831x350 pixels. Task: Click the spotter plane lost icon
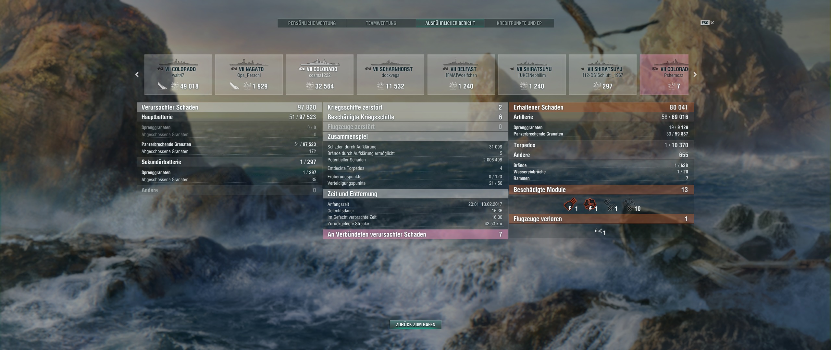tap(599, 231)
